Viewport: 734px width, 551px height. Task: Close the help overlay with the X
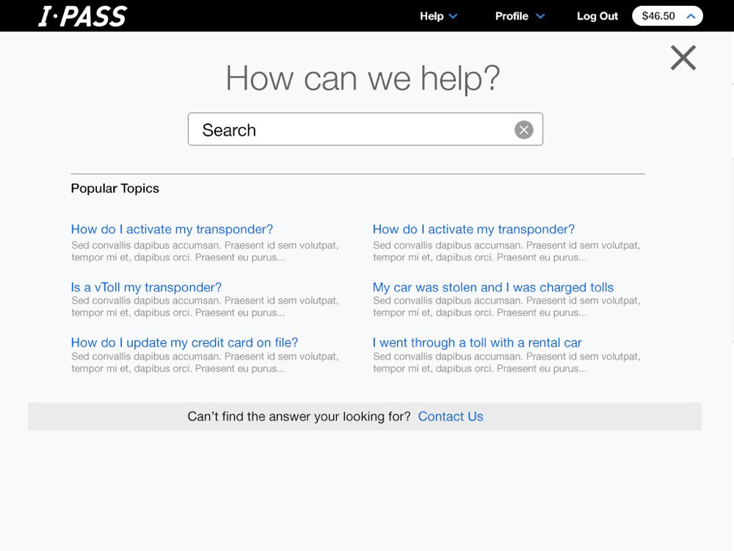(x=683, y=57)
